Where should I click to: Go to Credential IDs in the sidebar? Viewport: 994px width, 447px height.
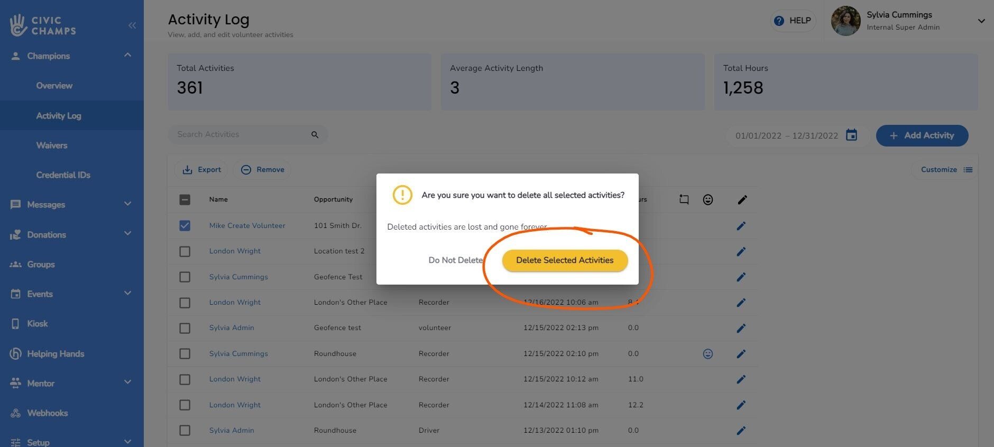(63, 175)
